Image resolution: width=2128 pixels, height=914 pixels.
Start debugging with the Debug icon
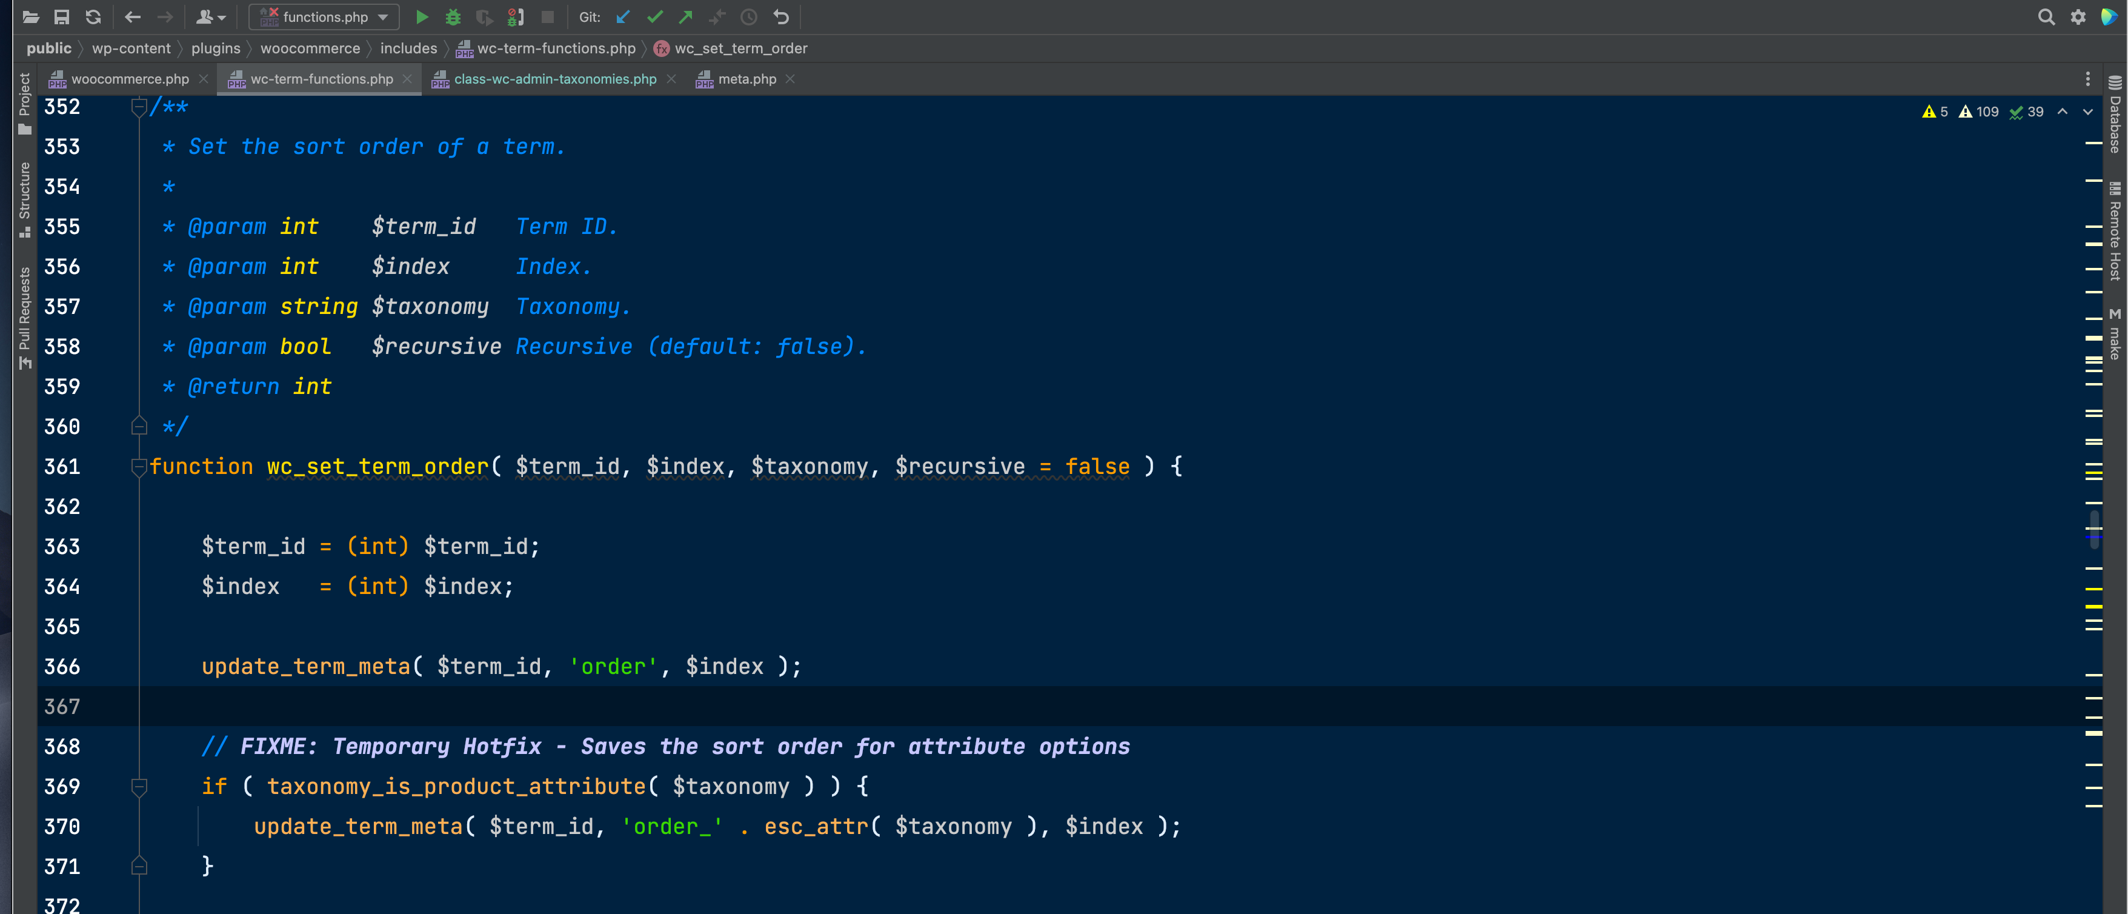[453, 16]
